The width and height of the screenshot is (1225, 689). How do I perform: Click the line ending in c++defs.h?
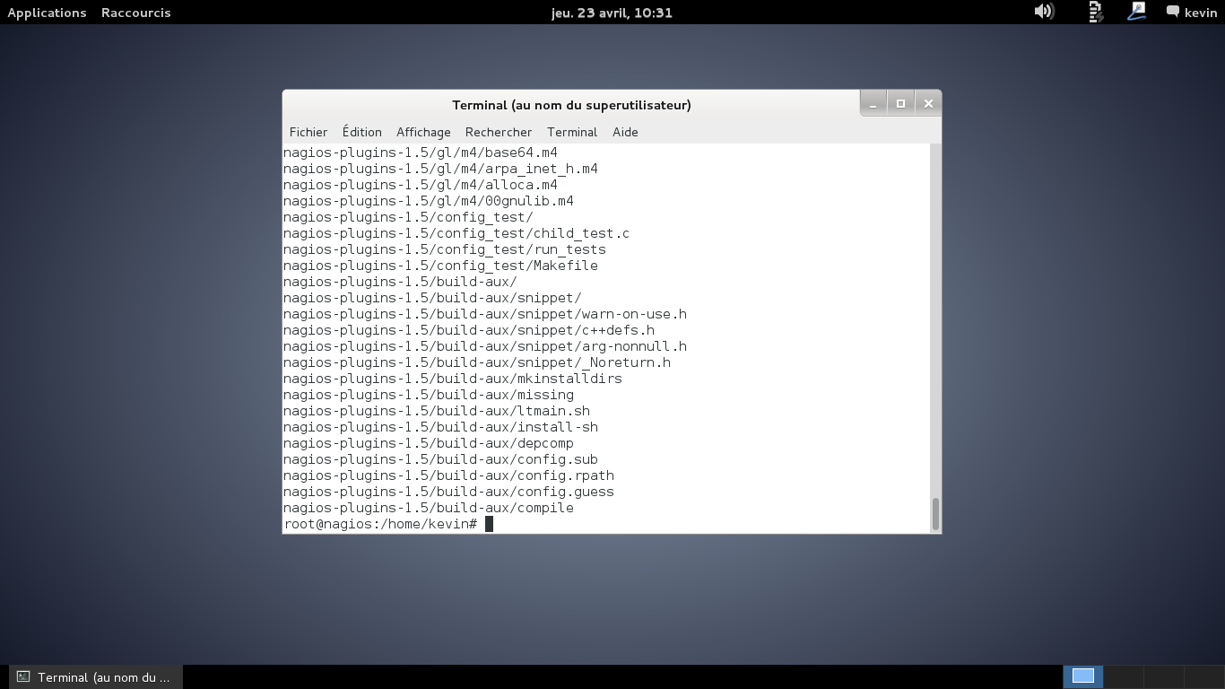tap(469, 330)
